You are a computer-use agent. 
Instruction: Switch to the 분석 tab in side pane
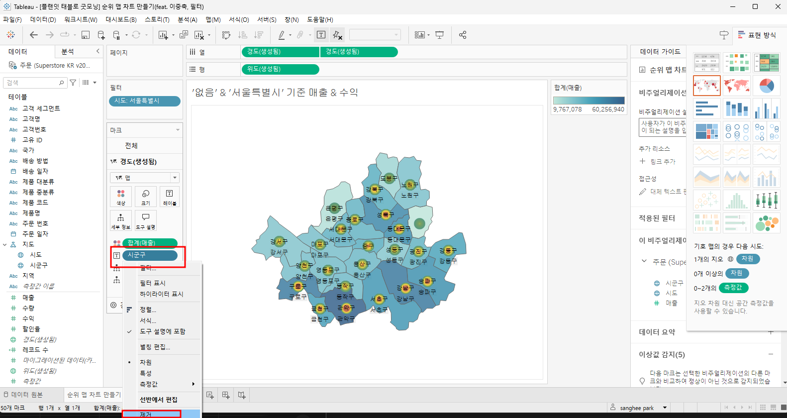click(68, 52)
